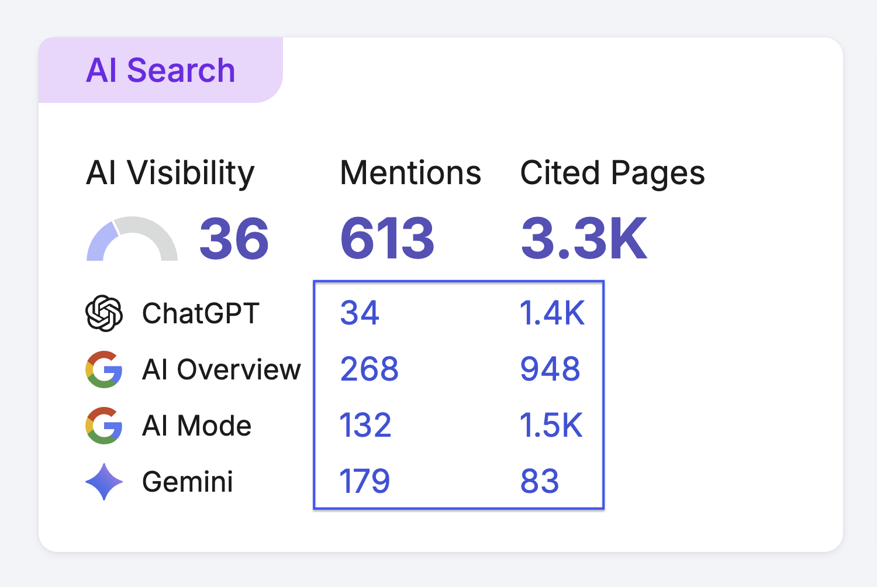Viewport: 877px width, 587px height.
Task: Select the ChatGPT row label
Action: pos(201,313)
